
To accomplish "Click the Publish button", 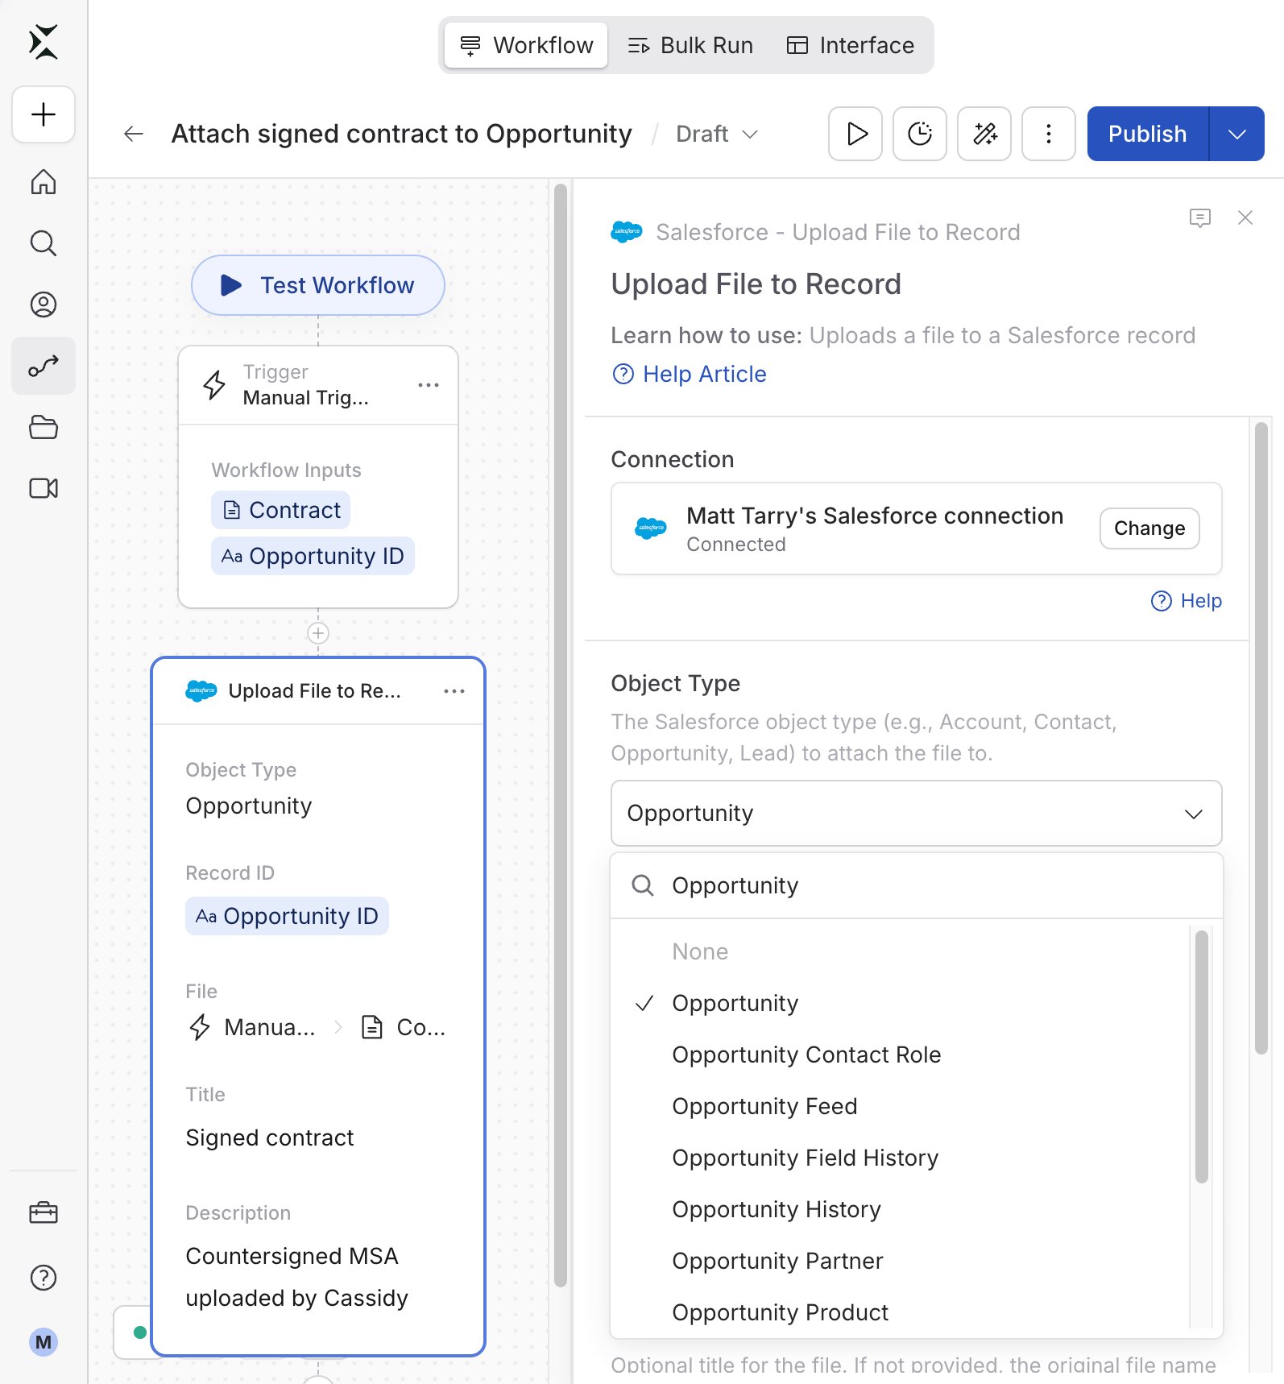I will click(x=1148, y=134).
